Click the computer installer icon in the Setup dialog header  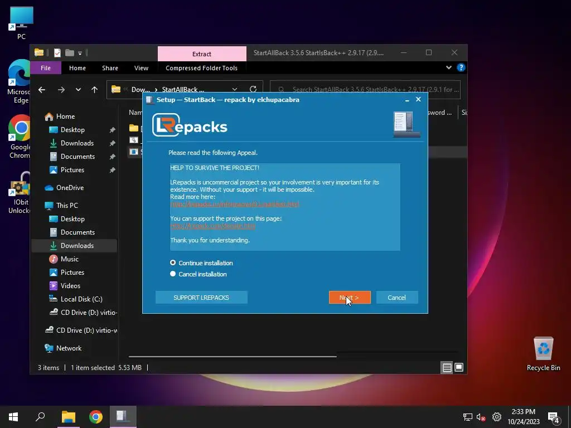pyautogui.click(x=407, y=124)
